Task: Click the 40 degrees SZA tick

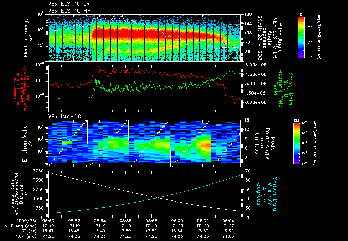Action: [x=248, y=199]
